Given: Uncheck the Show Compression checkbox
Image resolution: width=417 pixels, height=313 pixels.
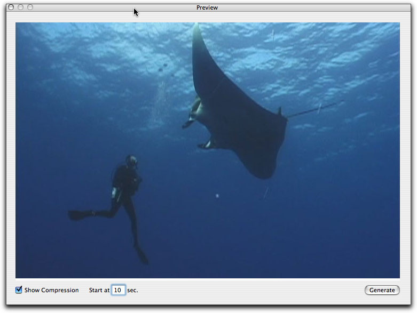Looking at the screenshot, I should (19, 290).
